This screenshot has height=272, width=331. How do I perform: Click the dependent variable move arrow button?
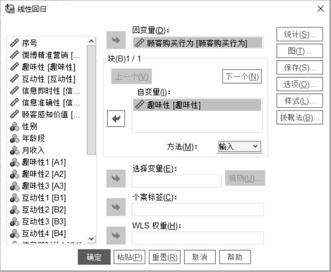point(116,40)
